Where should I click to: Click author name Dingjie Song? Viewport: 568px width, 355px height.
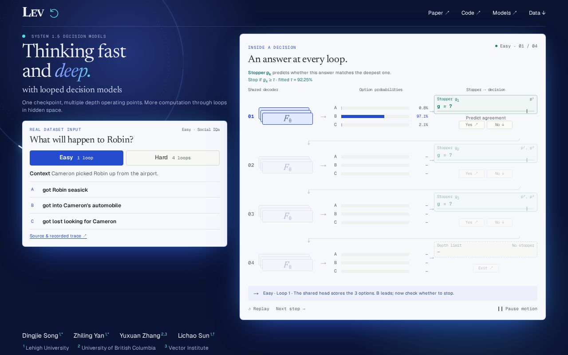(x=40, y=335)
